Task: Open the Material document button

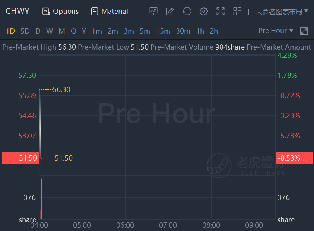Action: tap(110, 11)
